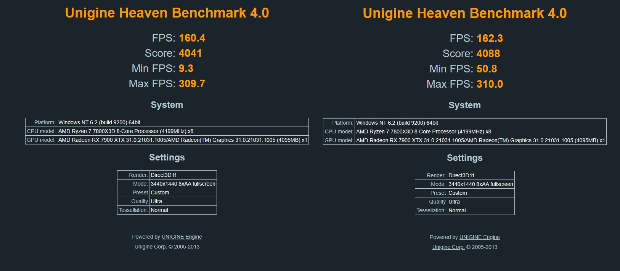
Task: Click the right CPU model: row label
Action: 339,131
